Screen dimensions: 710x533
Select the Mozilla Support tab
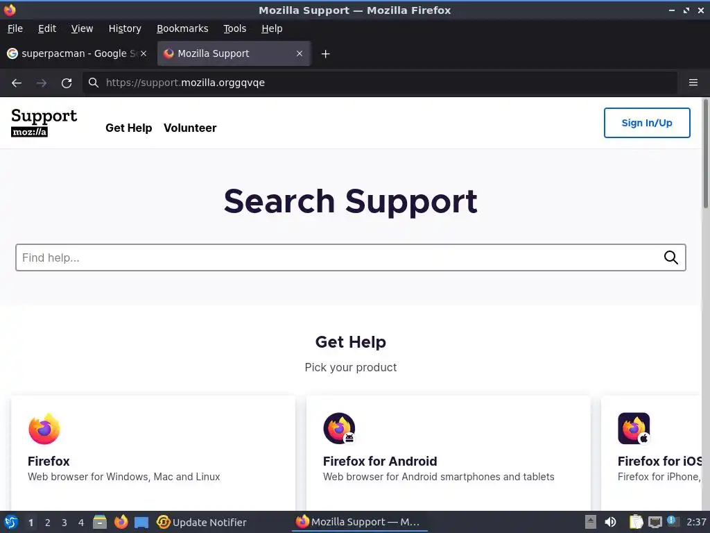tap(234, 53)
